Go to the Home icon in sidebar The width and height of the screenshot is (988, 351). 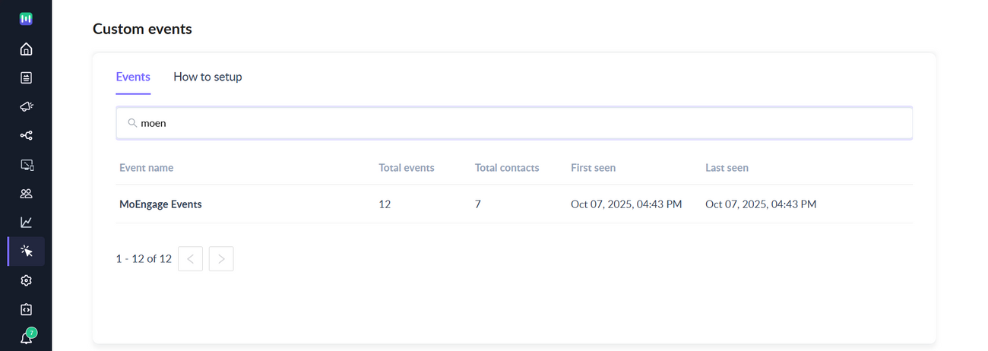(26, 49)
